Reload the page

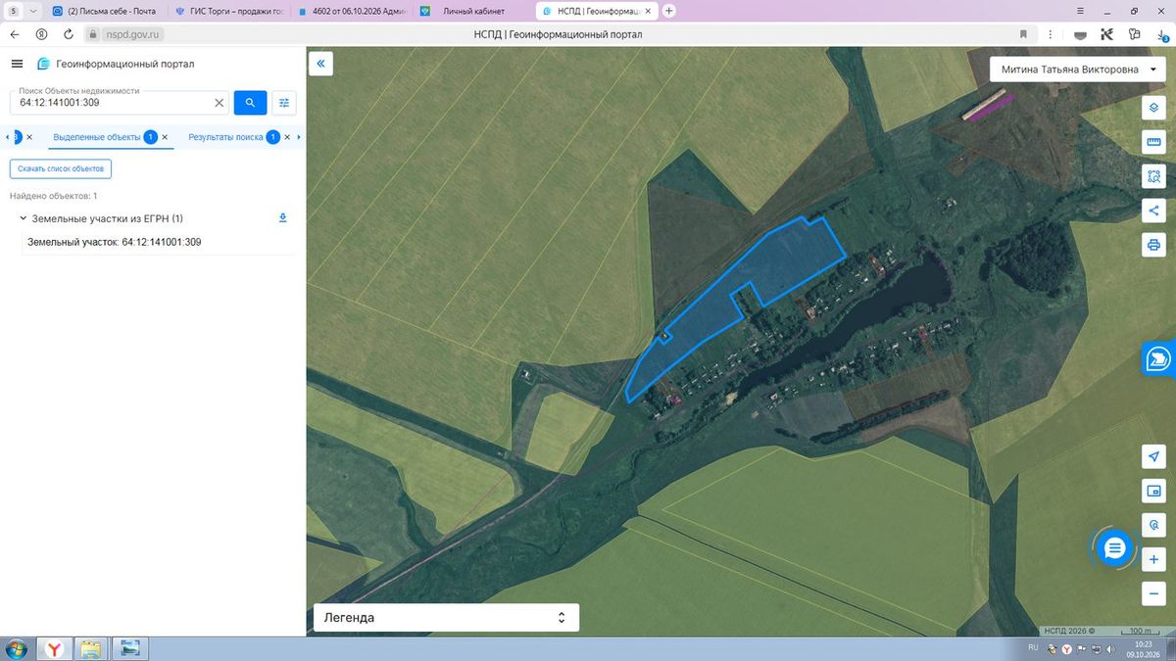click(x=68, y=33)
